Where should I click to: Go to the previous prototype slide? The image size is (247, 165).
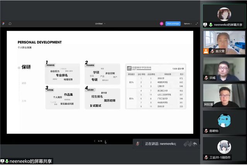(95, 141)
